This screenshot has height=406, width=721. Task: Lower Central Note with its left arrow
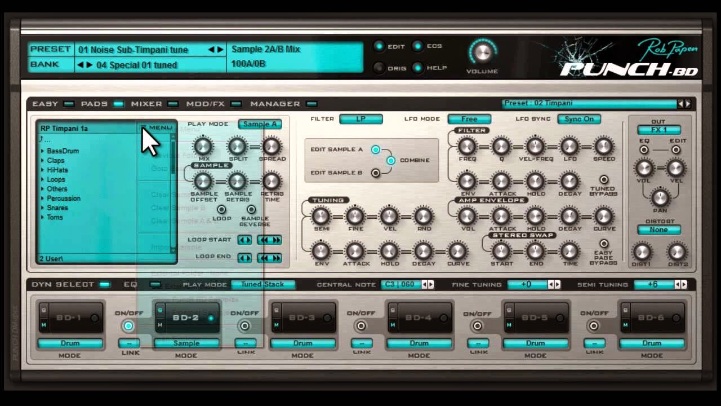[x=425, y=285]
